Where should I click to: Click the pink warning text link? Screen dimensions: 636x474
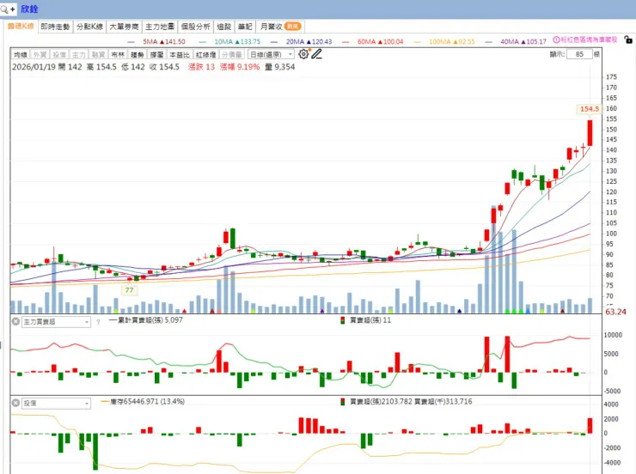point(589,39)
